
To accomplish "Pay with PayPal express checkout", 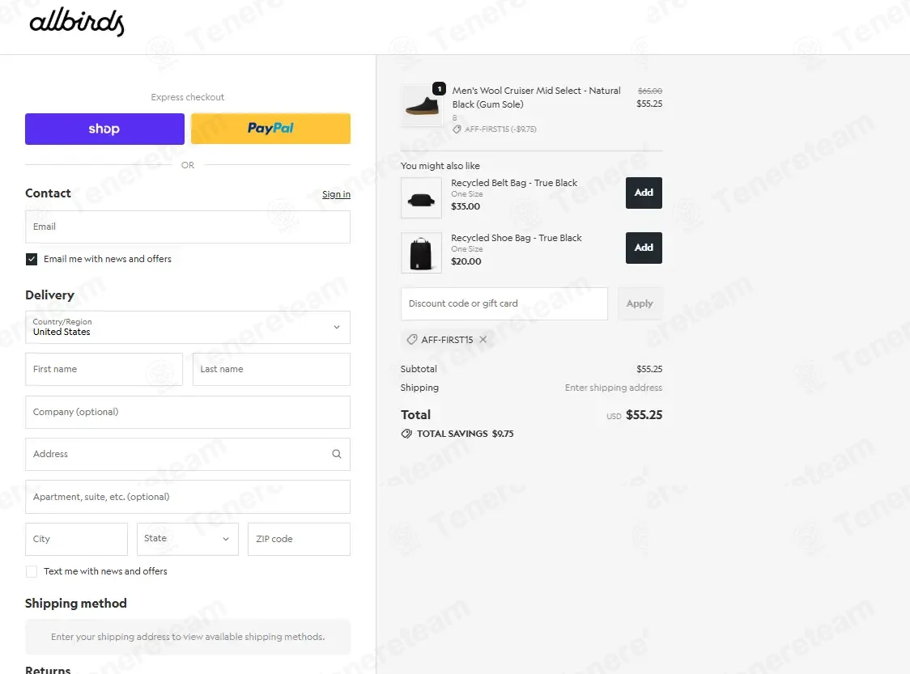I will click(x=270, y=129).
